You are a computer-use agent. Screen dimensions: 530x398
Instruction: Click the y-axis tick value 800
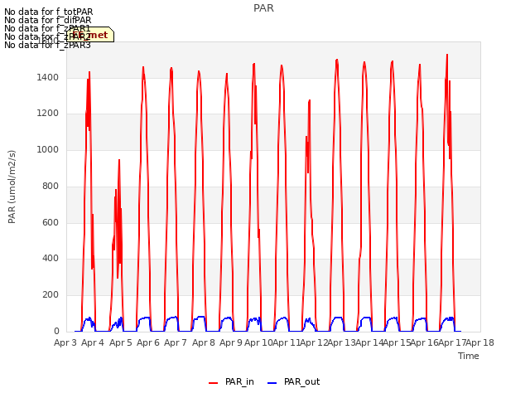pyautogui.click(x=51, y=186)
